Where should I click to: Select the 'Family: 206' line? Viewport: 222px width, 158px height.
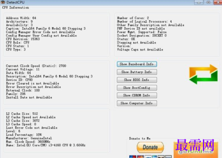[16, 94]
